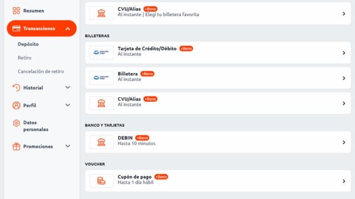
Task: Select the Transacciones menu item
Action: [x=42, y=28]
